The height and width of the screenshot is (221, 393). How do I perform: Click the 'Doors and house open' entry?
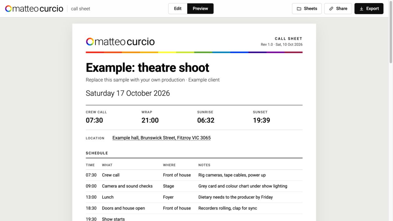123,208
